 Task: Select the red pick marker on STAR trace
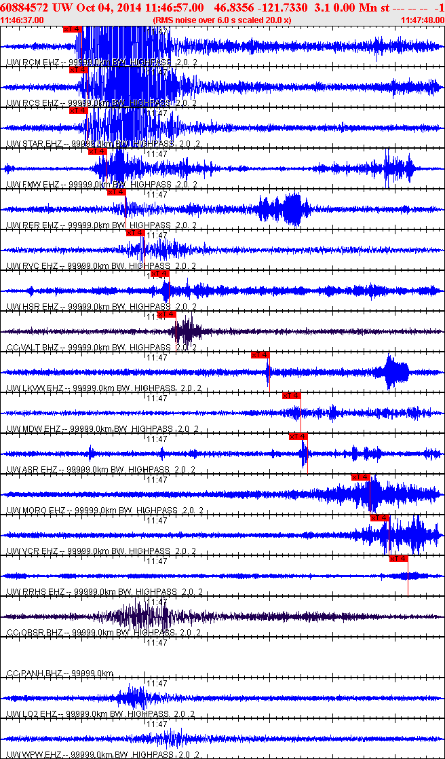(79, 111)
